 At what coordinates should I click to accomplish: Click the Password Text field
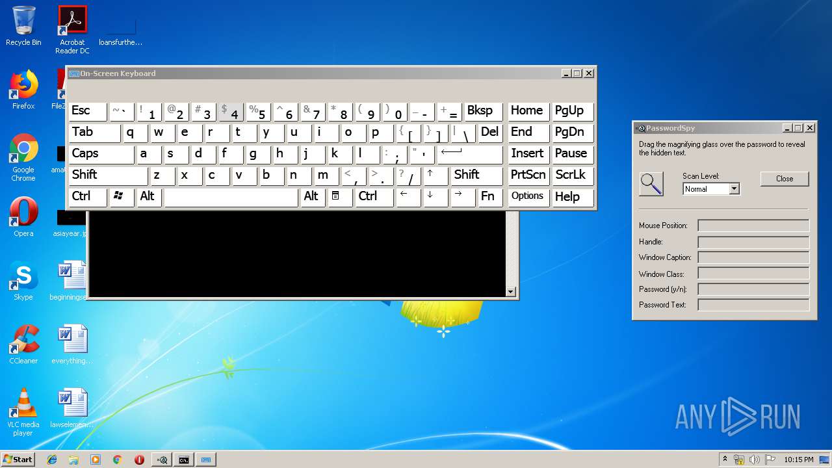753,305
